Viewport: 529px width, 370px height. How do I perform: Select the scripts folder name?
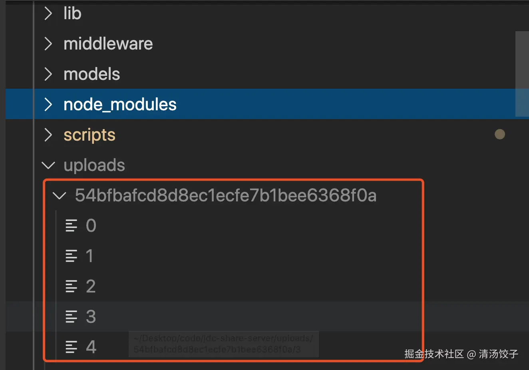tap(89, 135)
